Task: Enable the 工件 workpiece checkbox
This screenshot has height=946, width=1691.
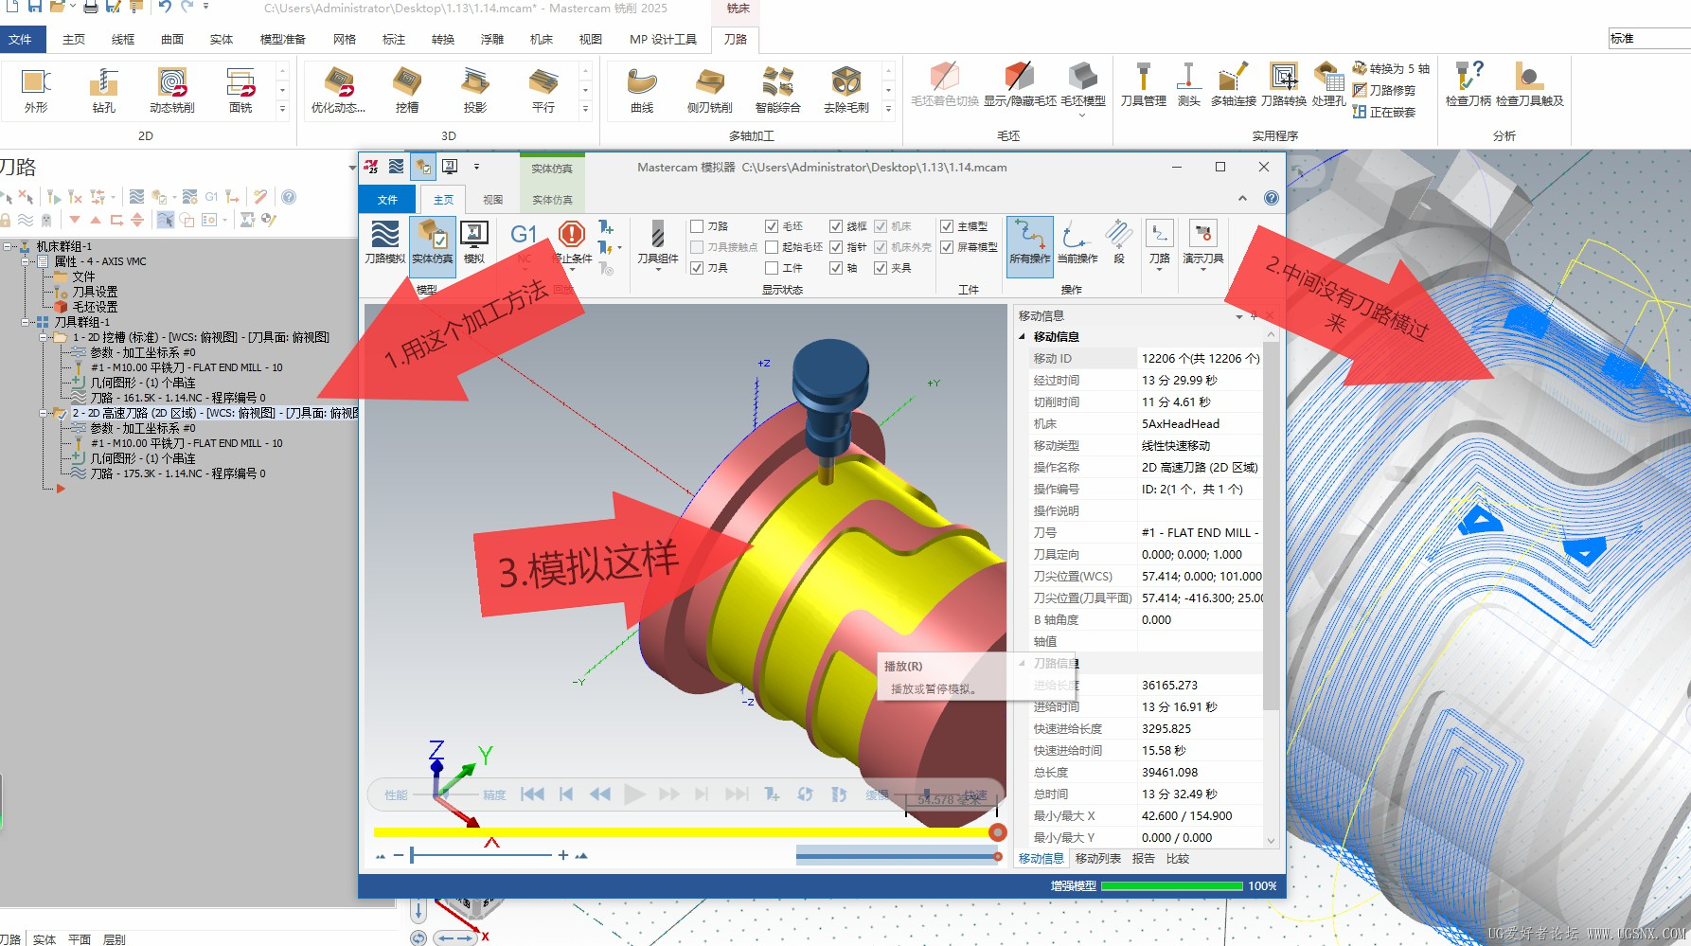Action: click(772, 268)
